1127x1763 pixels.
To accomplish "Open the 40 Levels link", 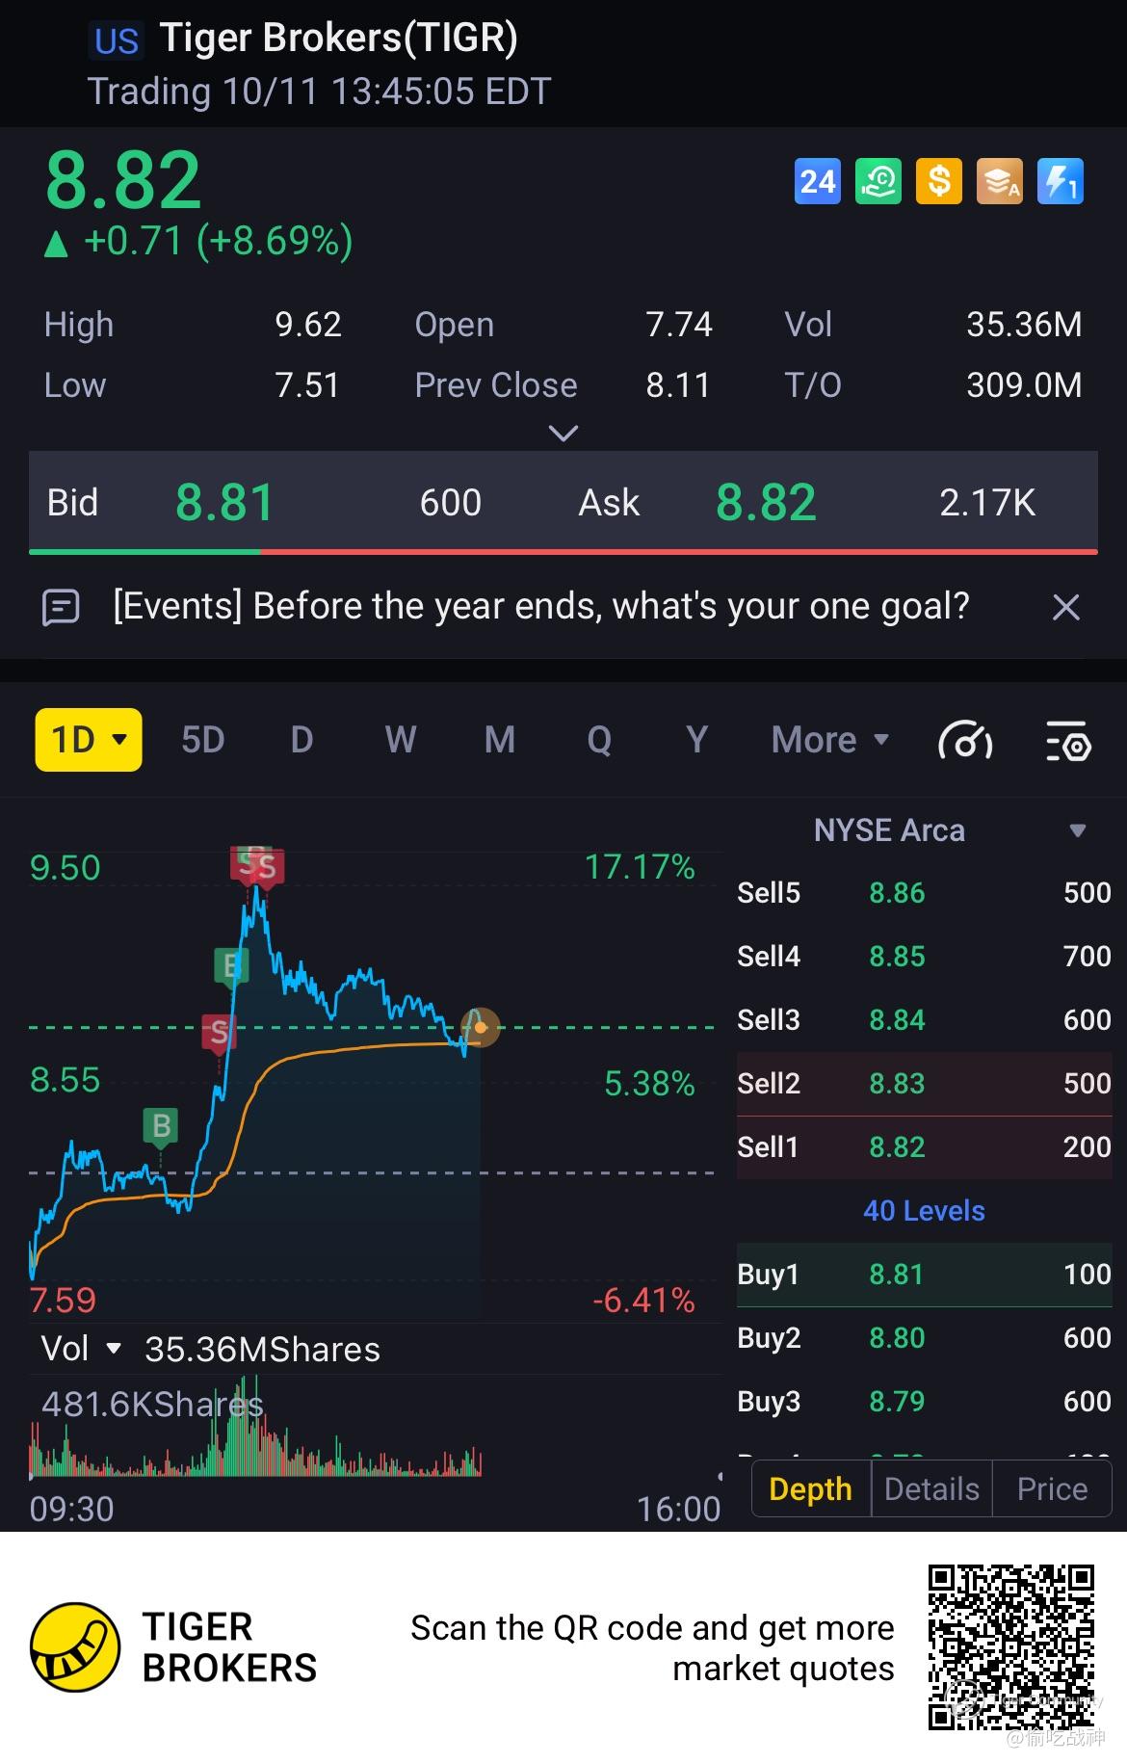I will (924, 1211).
